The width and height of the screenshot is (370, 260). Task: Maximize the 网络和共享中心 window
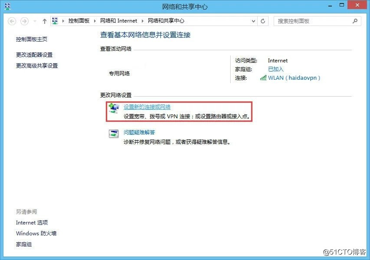[x=342, y=5]
